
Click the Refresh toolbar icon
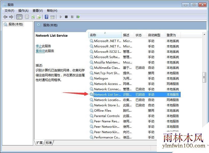click(33, 17)
